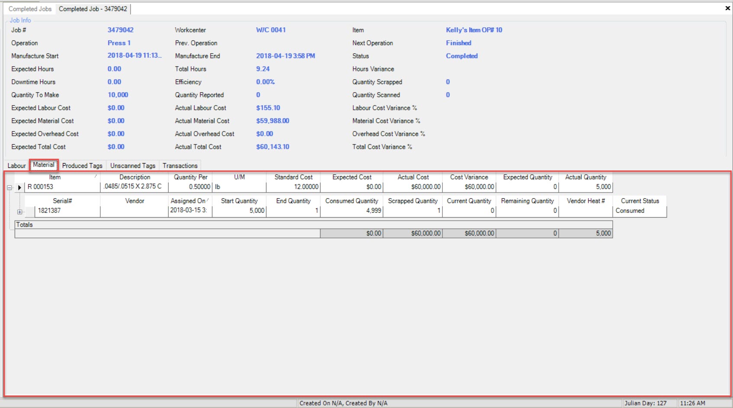733x408 pixels.
Task: Click Julian Day: 127 in status bar
Action: 646,403
